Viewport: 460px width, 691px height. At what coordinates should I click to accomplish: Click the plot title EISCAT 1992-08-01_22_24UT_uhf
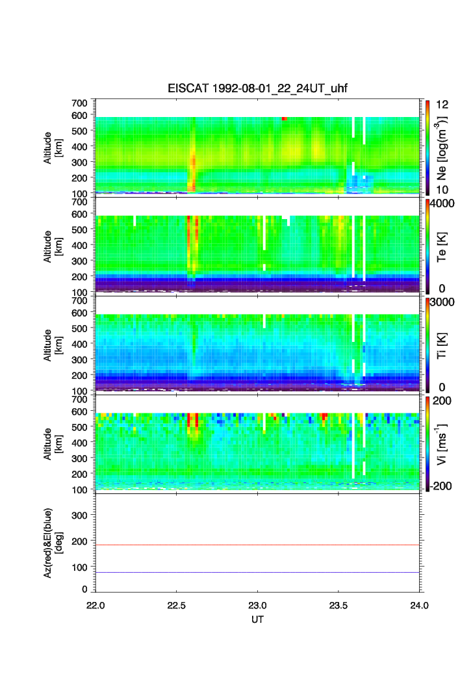(x=257, y=88)
